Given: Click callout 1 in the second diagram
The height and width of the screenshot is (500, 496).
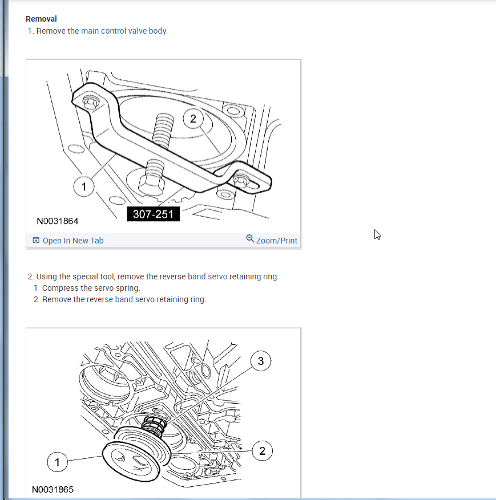Looking at the screenshot, I should tap(57, 462).
